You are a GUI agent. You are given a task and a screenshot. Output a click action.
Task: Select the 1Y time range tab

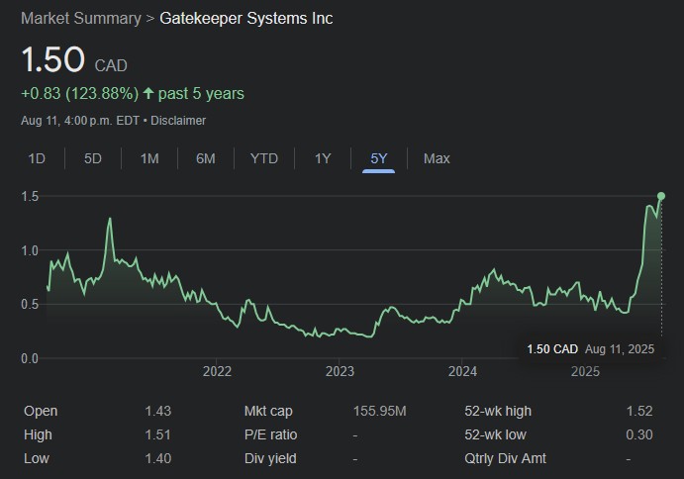point(323,158)
